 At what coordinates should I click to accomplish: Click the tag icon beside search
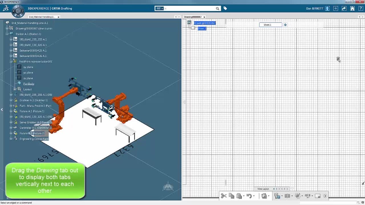click(x=225, y=8)
